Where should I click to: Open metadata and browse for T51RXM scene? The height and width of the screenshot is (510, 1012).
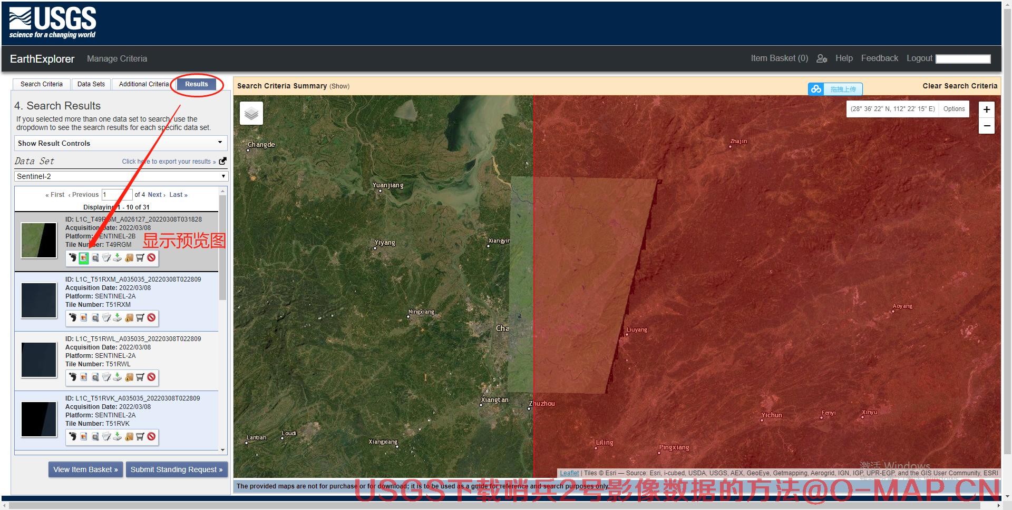tap(95, 318)
